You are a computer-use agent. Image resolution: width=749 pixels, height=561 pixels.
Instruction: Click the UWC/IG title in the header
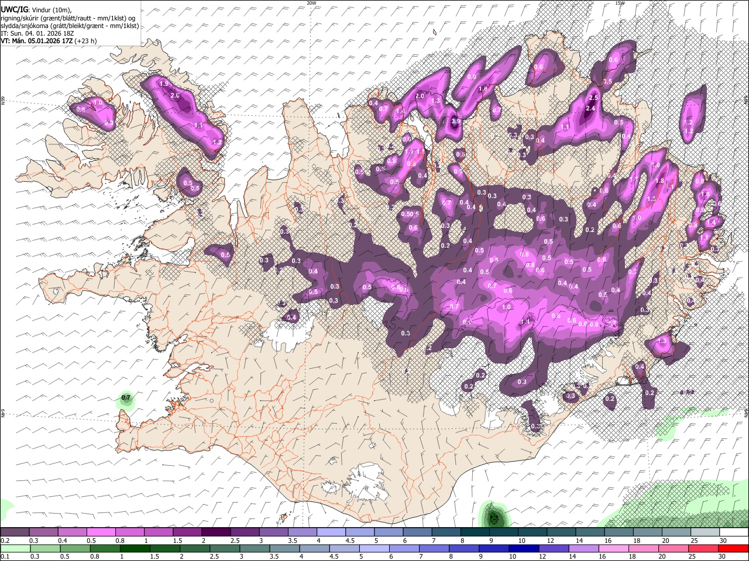(14, 9)
